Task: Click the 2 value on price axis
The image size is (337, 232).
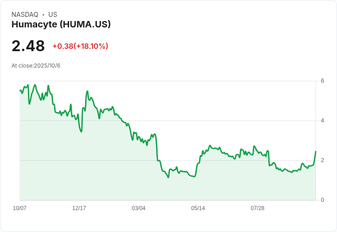Action: pyautogui.click(x=322, y=160)
